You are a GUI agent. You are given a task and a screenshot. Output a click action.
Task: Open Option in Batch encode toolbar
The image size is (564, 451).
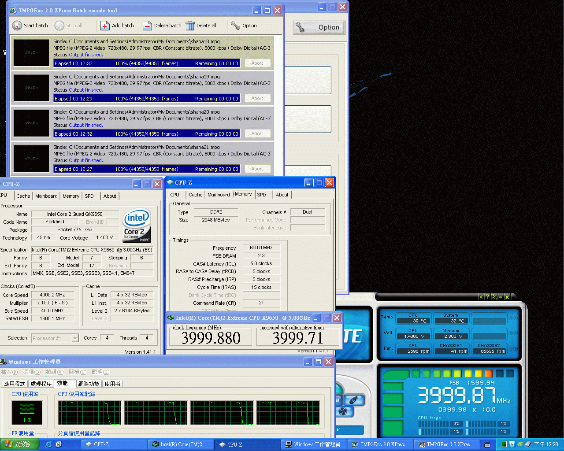click(244, 26)
